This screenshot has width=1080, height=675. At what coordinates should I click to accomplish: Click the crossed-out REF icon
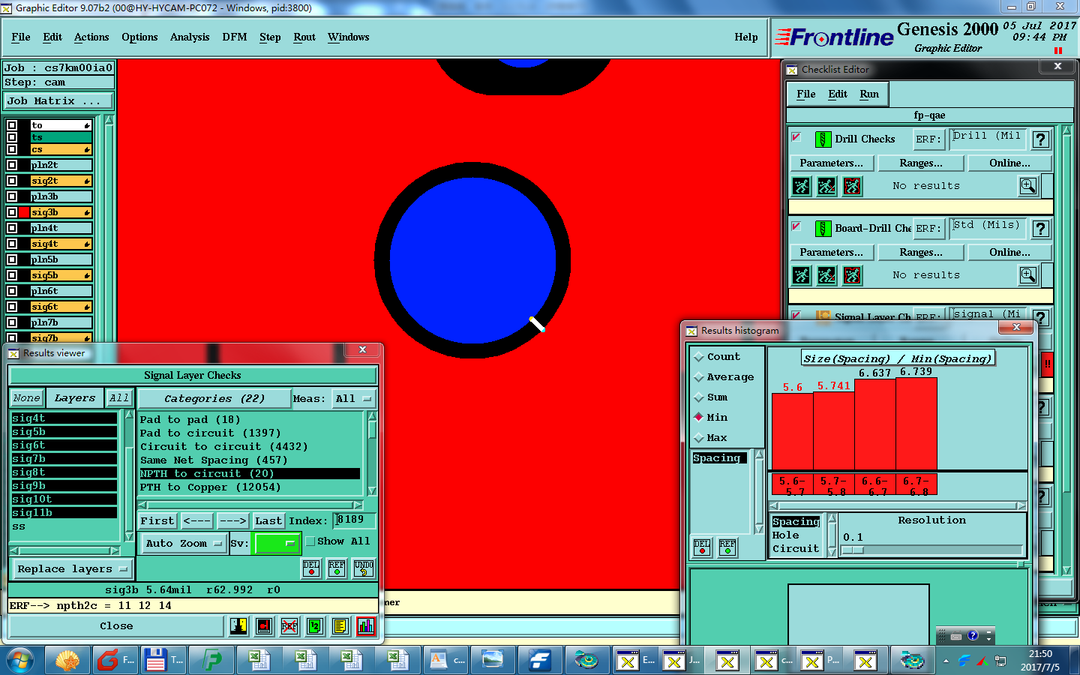[289, 625]
